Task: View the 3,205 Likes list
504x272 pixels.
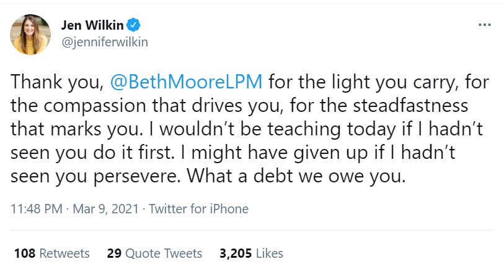Action: pyautogui.click(x=251, y=253)
